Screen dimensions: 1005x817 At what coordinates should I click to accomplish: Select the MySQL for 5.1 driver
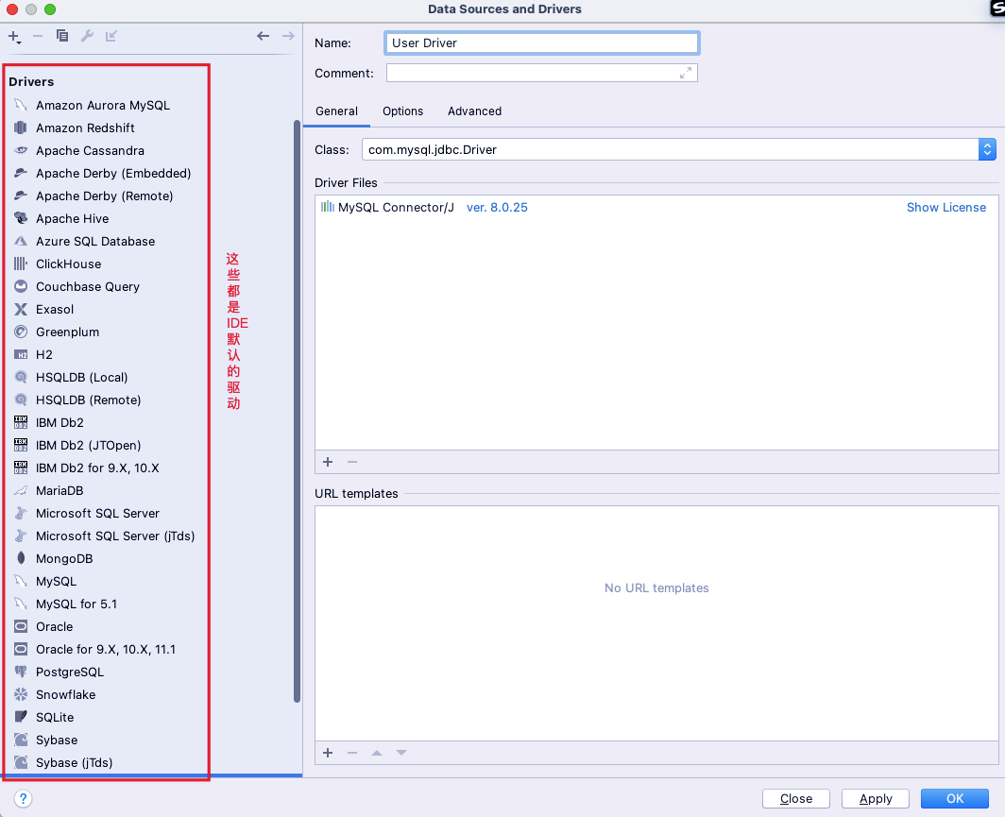[77, 604]
